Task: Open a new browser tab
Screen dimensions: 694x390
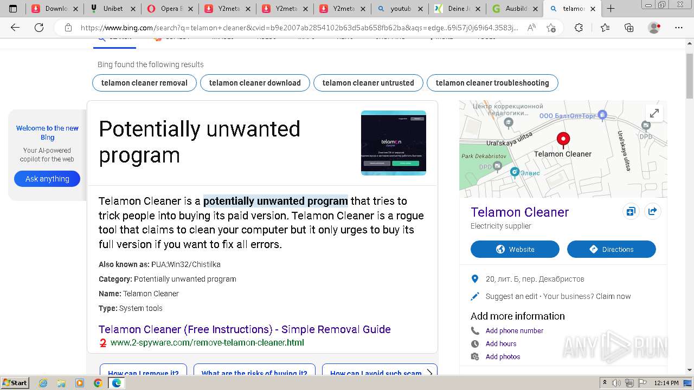Action: click(611, 8)
